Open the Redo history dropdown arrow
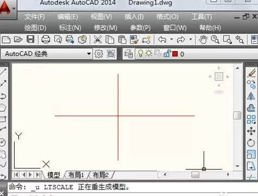The image size is (258, 196). pyautogui.click(x=191, y=39)
